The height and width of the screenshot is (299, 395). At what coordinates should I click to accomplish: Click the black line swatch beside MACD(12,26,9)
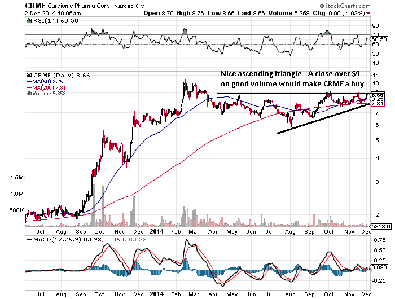pyautogui.click(x=29, y=239)
